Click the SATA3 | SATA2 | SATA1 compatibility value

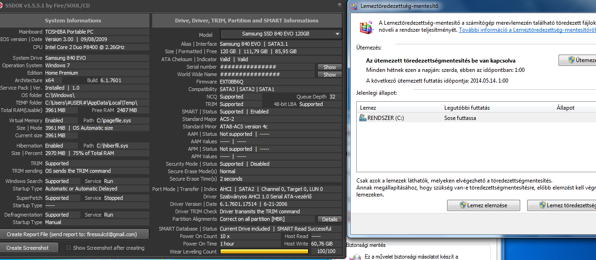point(247,89)
